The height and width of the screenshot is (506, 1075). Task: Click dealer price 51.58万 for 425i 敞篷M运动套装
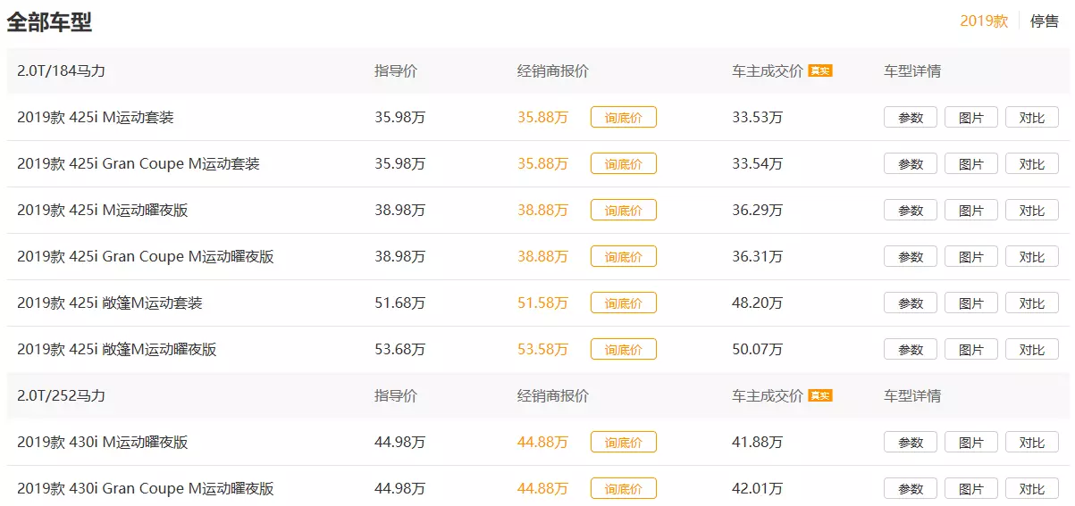(x=542, y=303)
